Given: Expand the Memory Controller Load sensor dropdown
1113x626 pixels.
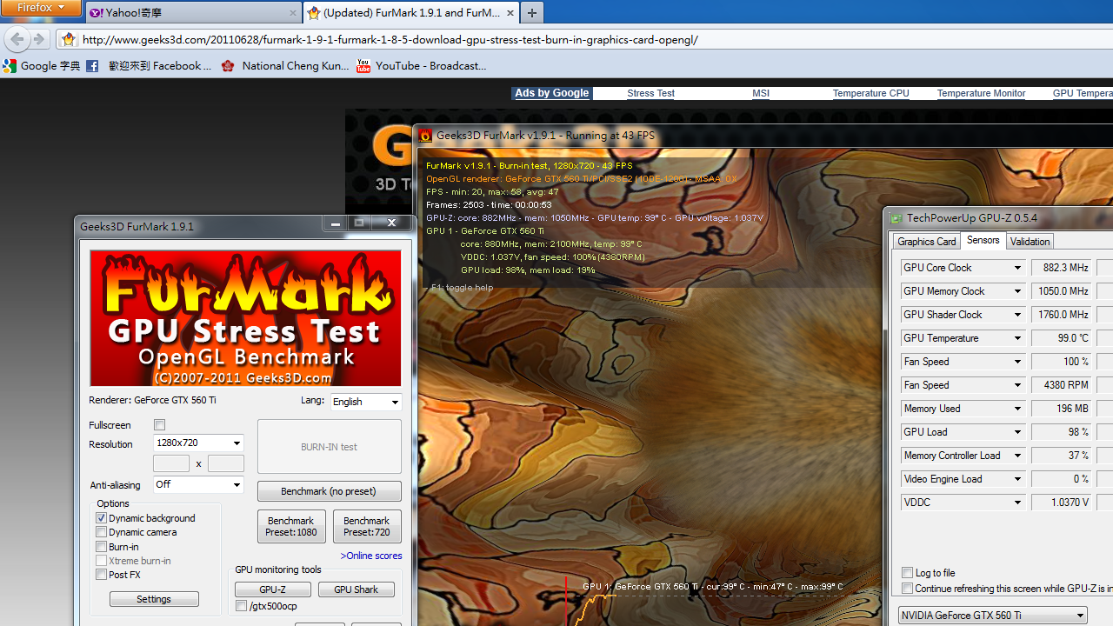Looking at the screenshot, I should [x=1017, y=456].
